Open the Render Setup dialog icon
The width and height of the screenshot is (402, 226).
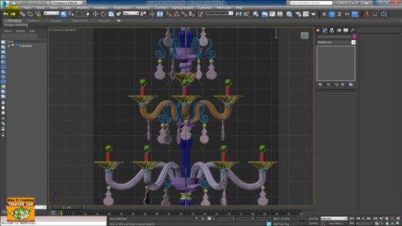click(298, 14)
